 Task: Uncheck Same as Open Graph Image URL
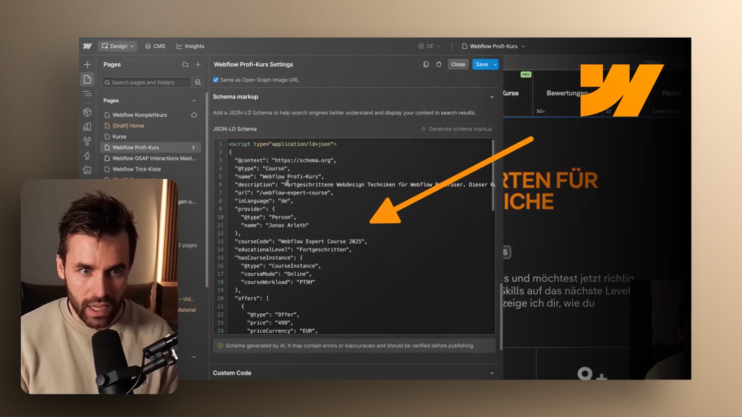pos(216,80)
